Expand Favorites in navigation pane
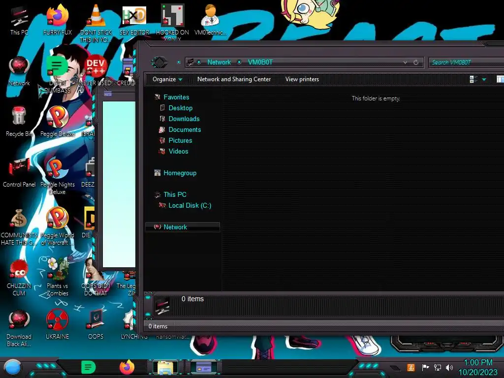This screenshot has height=378, width=504. point(176,97)
